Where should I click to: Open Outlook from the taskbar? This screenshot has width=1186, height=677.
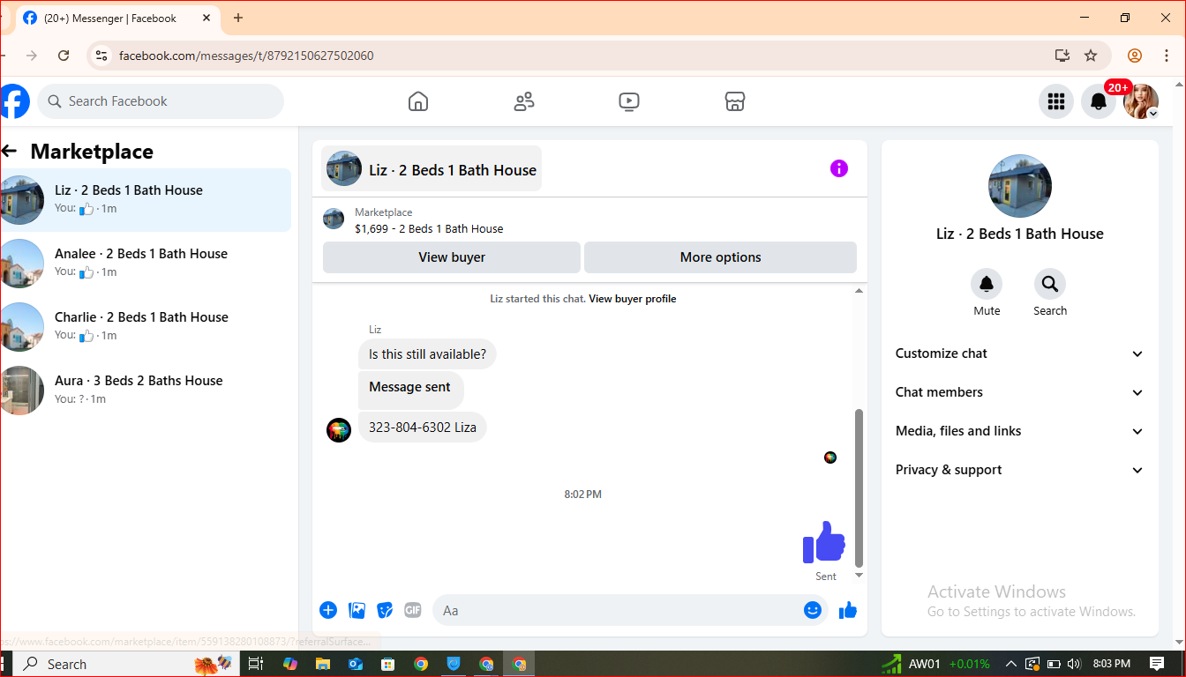356,664
